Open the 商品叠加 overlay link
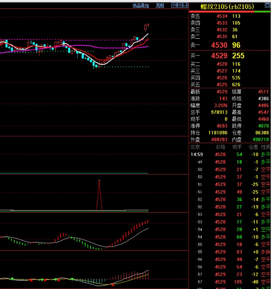Image resolution: width=271 pixels, height=289 pixels. tap(141, 6)
